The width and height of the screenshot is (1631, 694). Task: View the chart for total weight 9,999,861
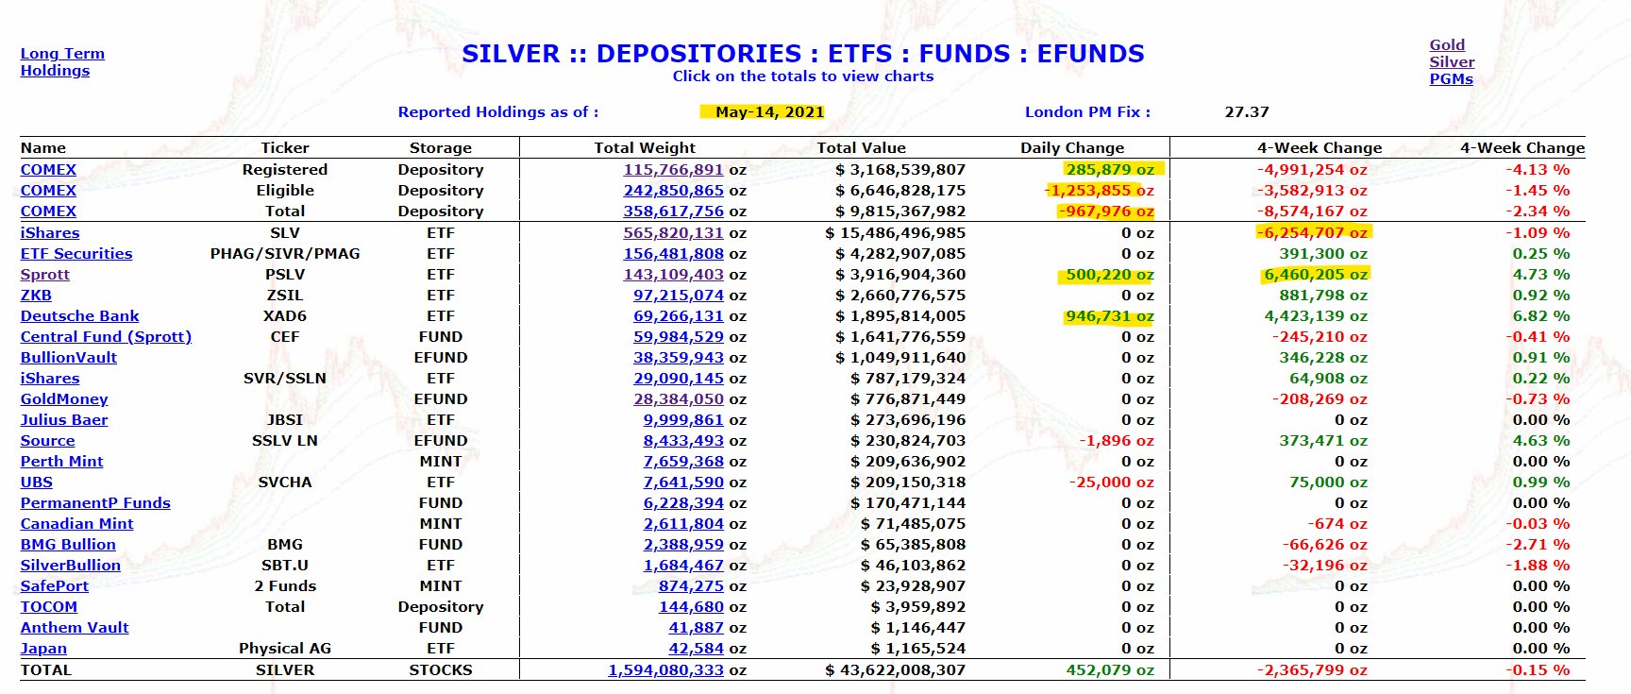[683, 419]
